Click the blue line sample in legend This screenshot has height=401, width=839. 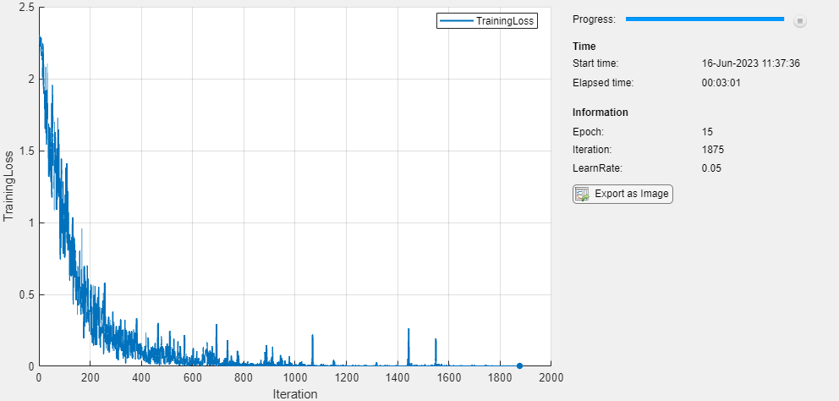[x=457, y=21]
